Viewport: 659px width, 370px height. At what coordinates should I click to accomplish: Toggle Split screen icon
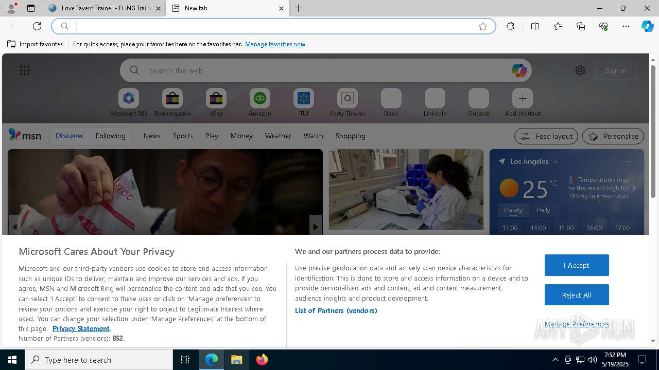(x=535, y=26)
